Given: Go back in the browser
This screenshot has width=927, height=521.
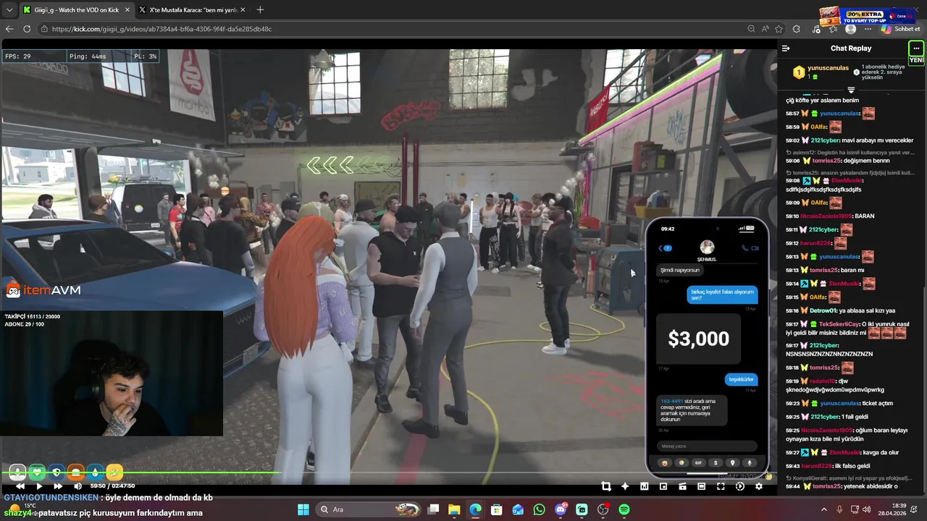Looking at the screenshot, I should tap(9, 29).
